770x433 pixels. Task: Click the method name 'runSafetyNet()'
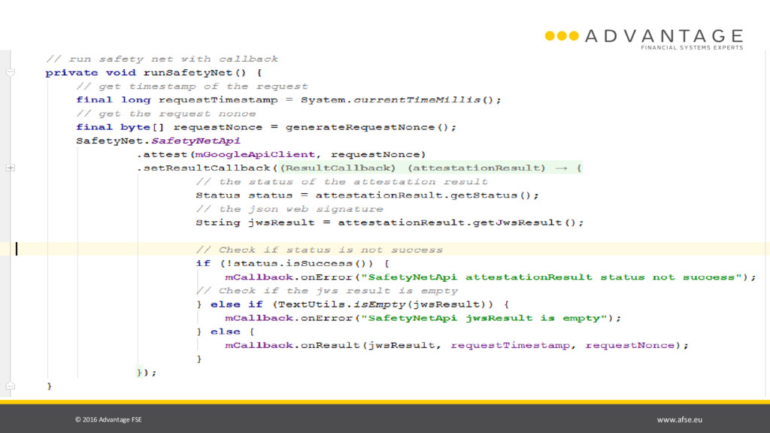[x=195, y=73]
